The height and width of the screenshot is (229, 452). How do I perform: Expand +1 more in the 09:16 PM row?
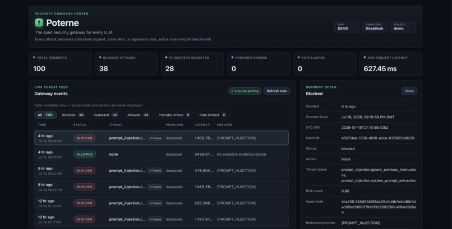pos(155,138)
